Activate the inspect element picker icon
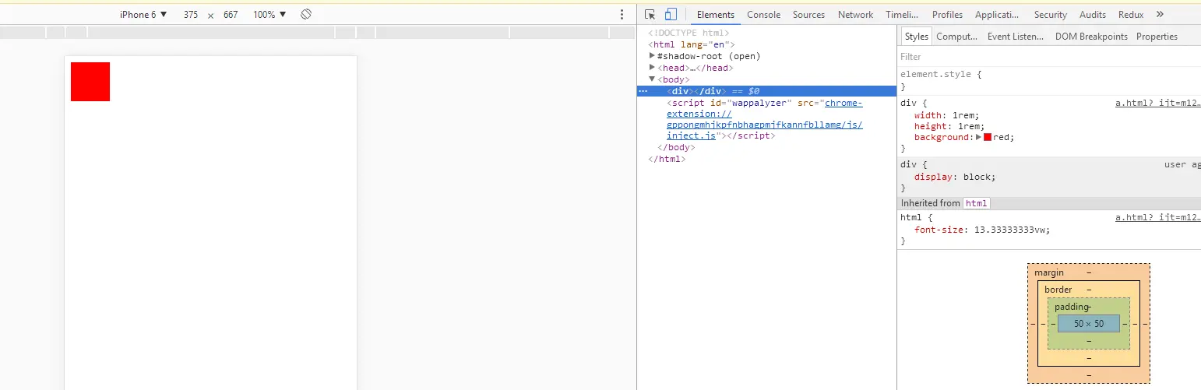 point(650,14)
